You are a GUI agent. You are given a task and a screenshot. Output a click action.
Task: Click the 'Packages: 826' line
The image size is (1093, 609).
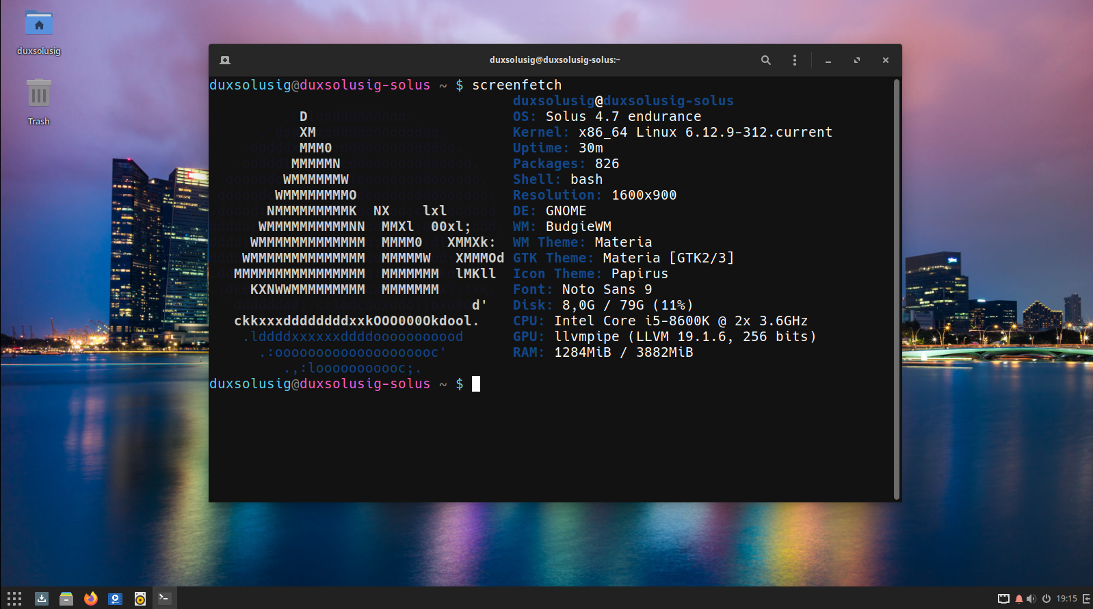pyautogui.click(x=566, y=163)
